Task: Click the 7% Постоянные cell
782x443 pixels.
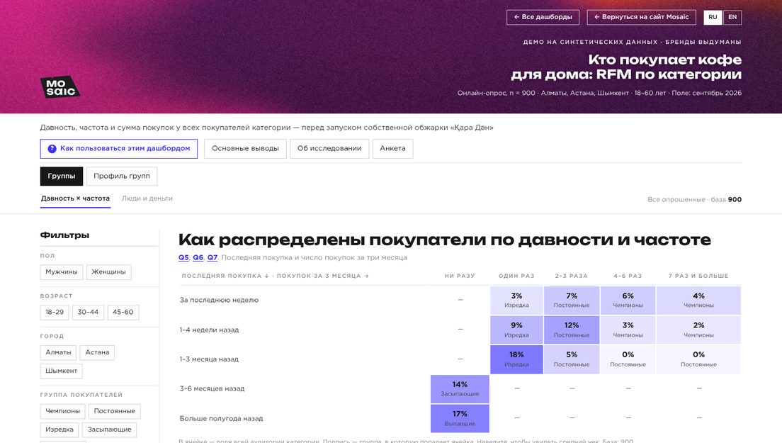Action: [572, 301]
